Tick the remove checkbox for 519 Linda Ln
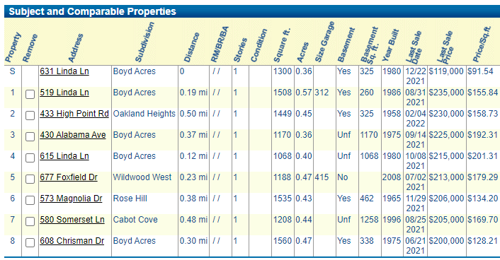The width and height of the screenshot is (500, 260). tap(30, 94)
